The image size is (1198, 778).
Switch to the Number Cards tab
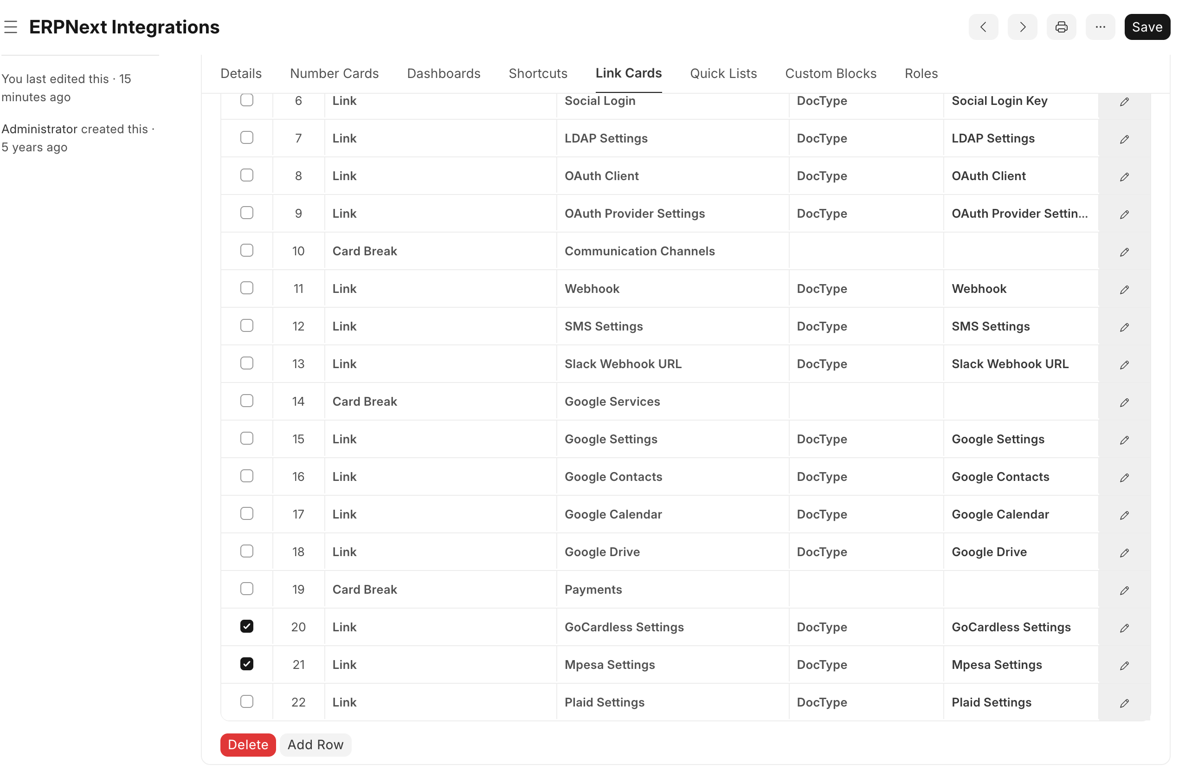[x=334, y=73]
